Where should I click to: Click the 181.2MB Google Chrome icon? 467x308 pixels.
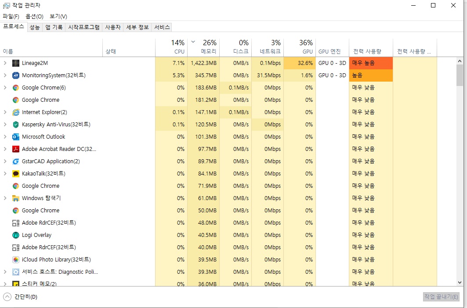16,100
